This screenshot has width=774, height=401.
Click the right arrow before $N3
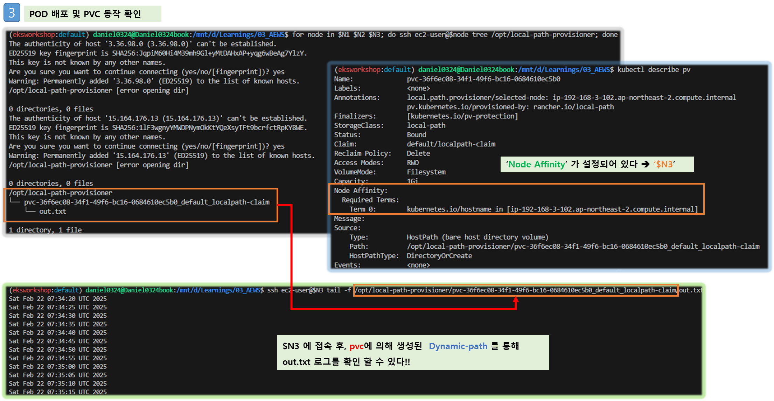pyautogui.click(x=646, y=164)
